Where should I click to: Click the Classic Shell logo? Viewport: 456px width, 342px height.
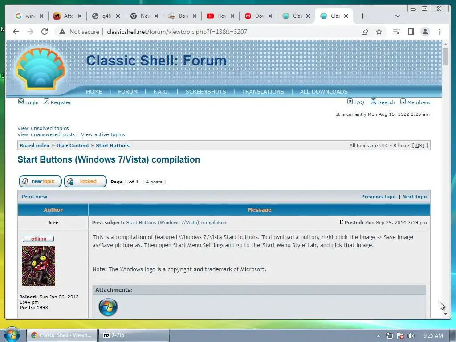pyautogui.click(x=40, y=69)
